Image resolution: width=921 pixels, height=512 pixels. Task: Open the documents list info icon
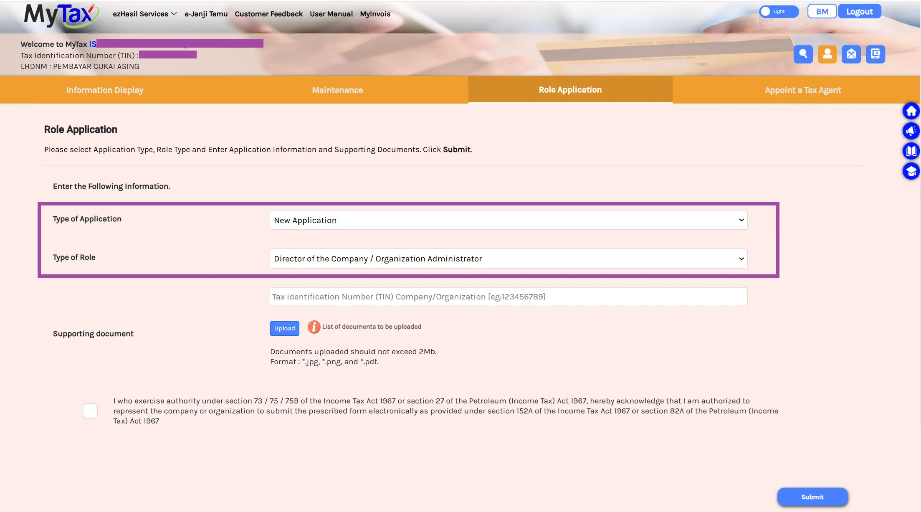(x=314, y=327)
